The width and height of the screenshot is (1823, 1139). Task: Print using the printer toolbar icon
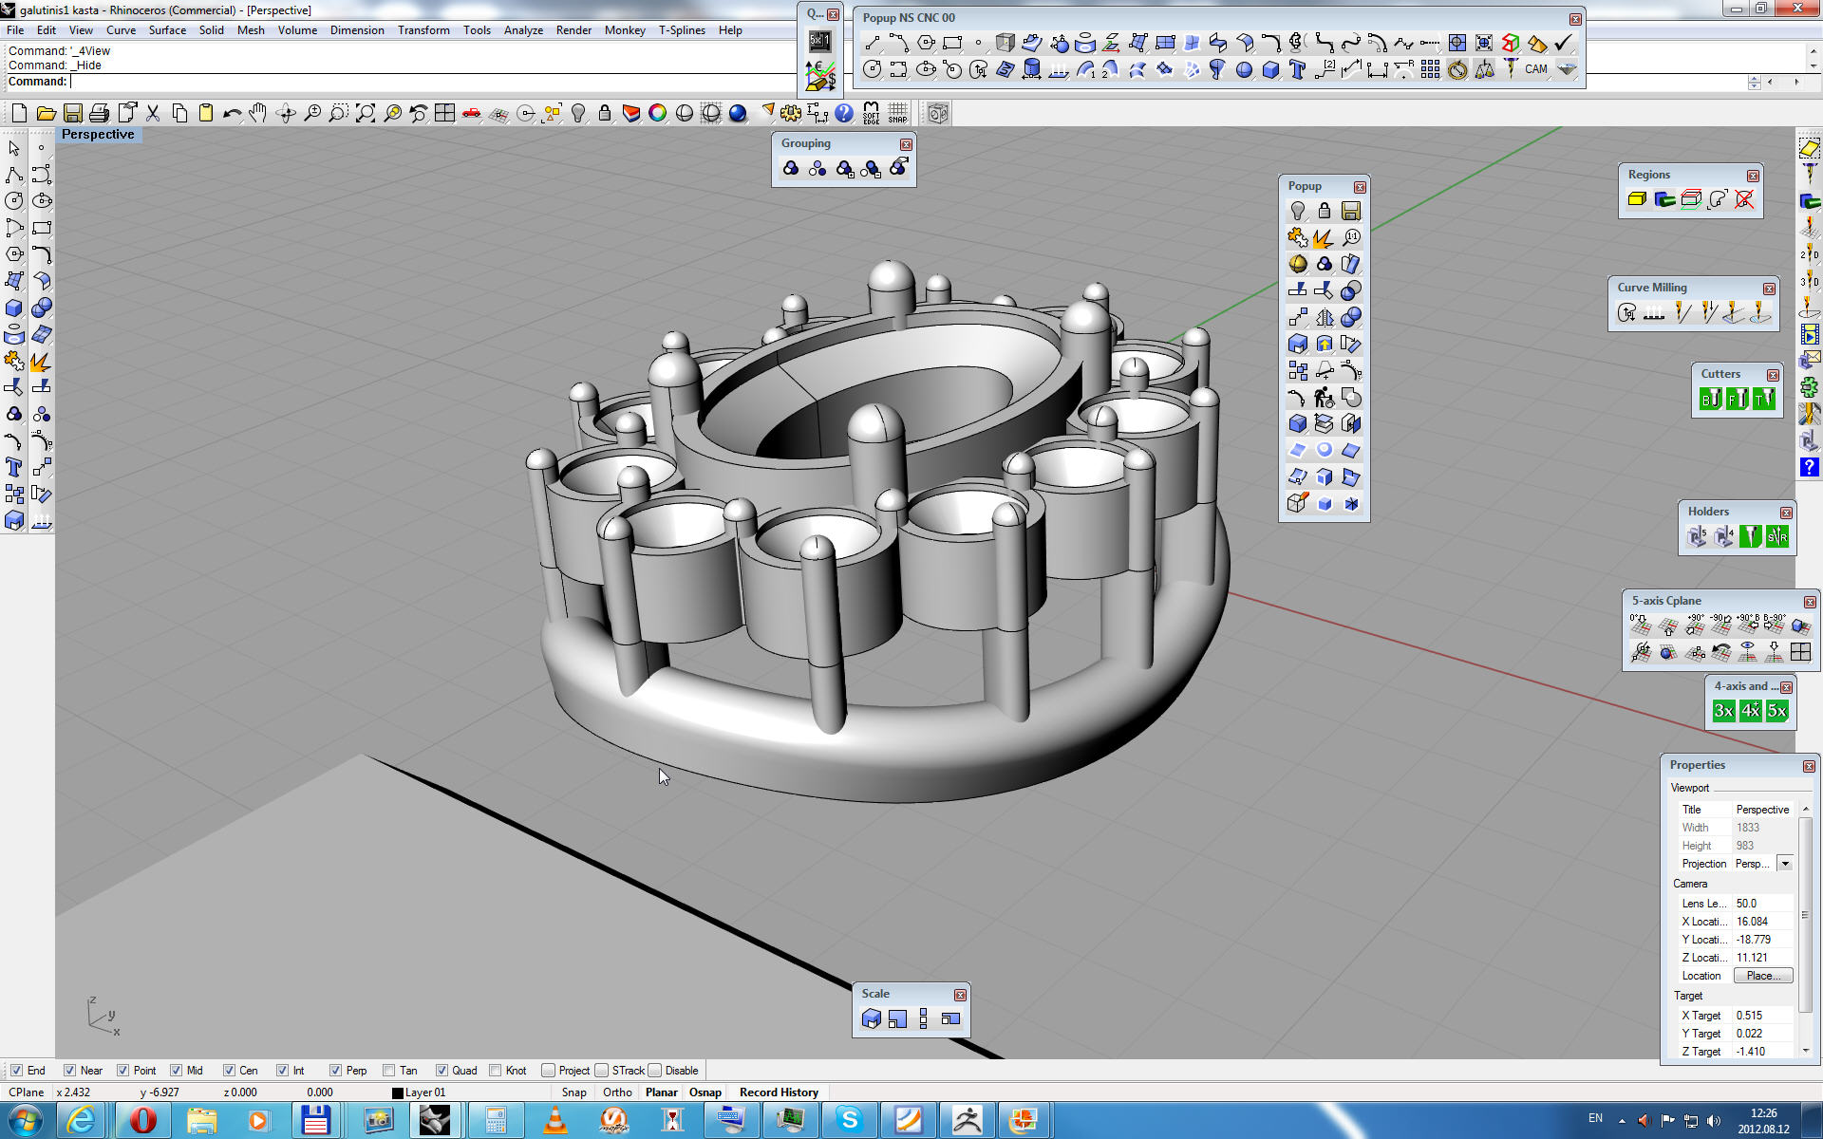pos(99,114)
